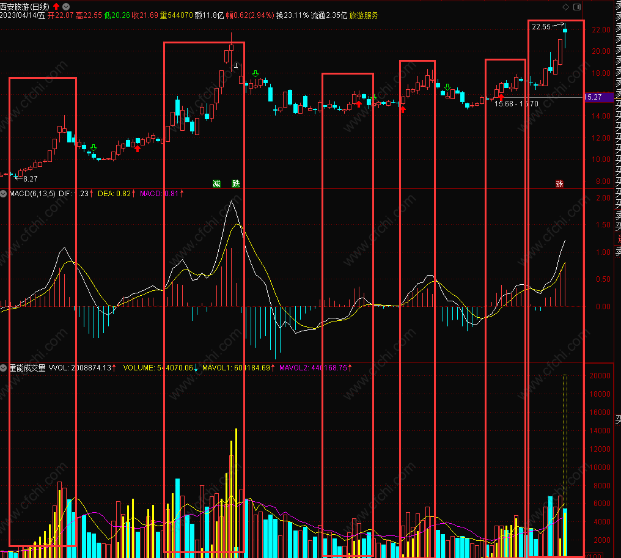Toggle the side panel icon at top right
Screen dimensions: 621x558
577,7
